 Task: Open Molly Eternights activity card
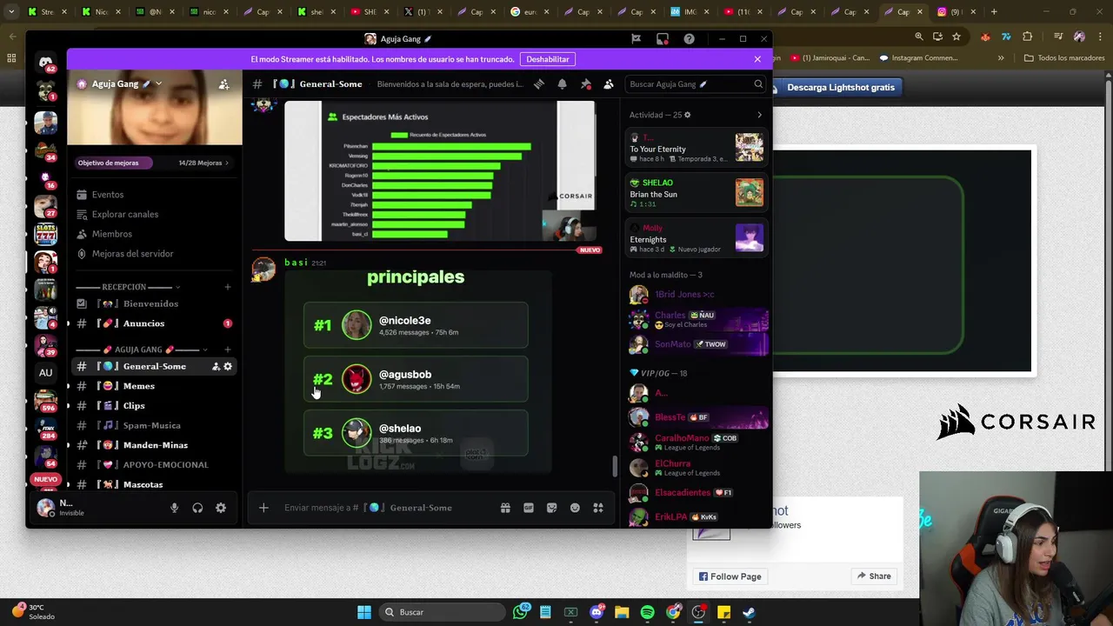point(696,237)
